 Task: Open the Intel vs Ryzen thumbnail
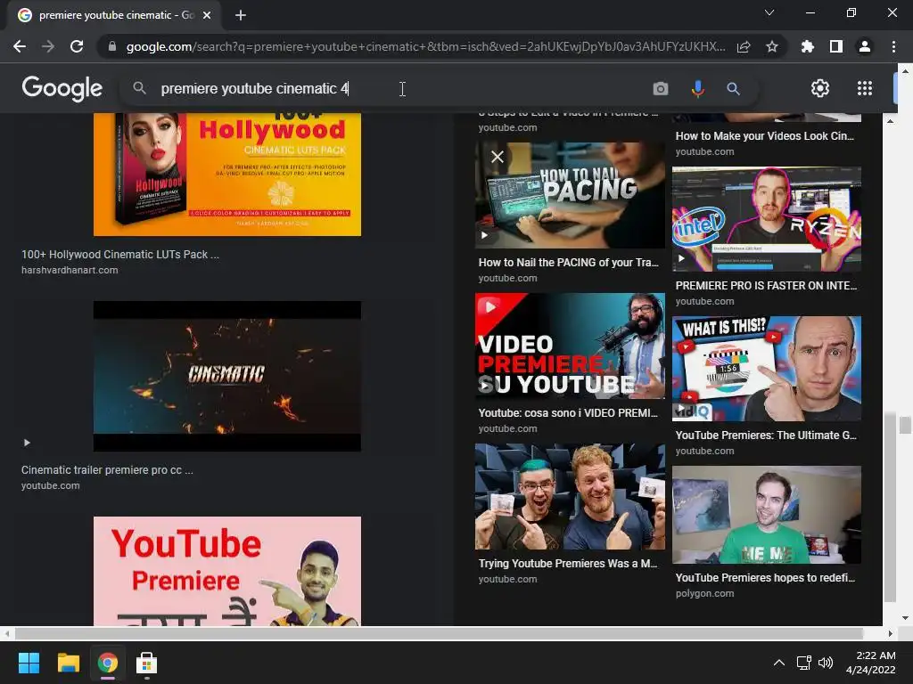pyautogui.click(x=766, y=219)
